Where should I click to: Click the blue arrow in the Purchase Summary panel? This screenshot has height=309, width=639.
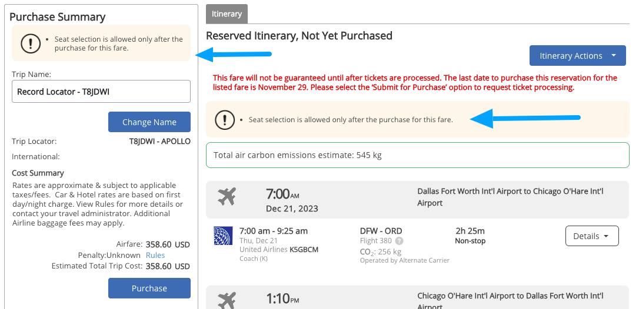[233, 55]
